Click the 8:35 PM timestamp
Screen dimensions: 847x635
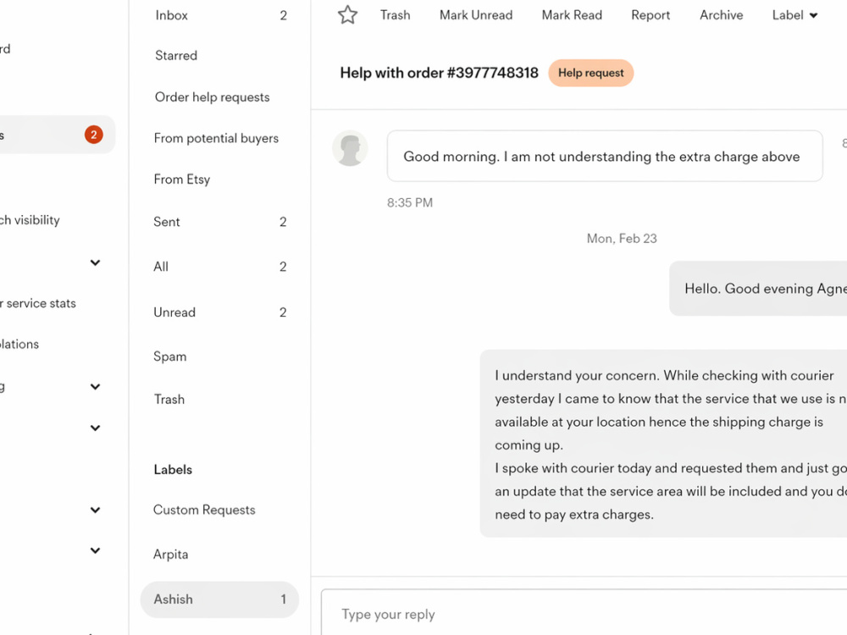(x=410, y=202)
